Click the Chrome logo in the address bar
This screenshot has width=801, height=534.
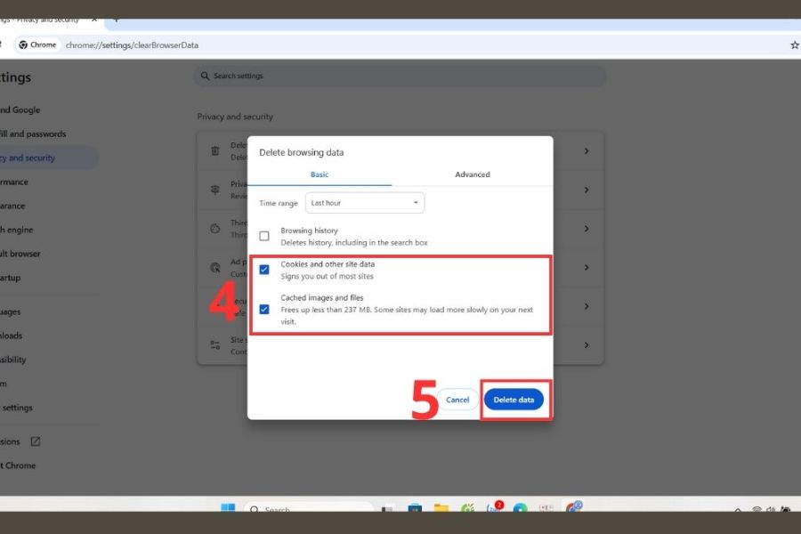pyautogui.click(x=23, y=44)
